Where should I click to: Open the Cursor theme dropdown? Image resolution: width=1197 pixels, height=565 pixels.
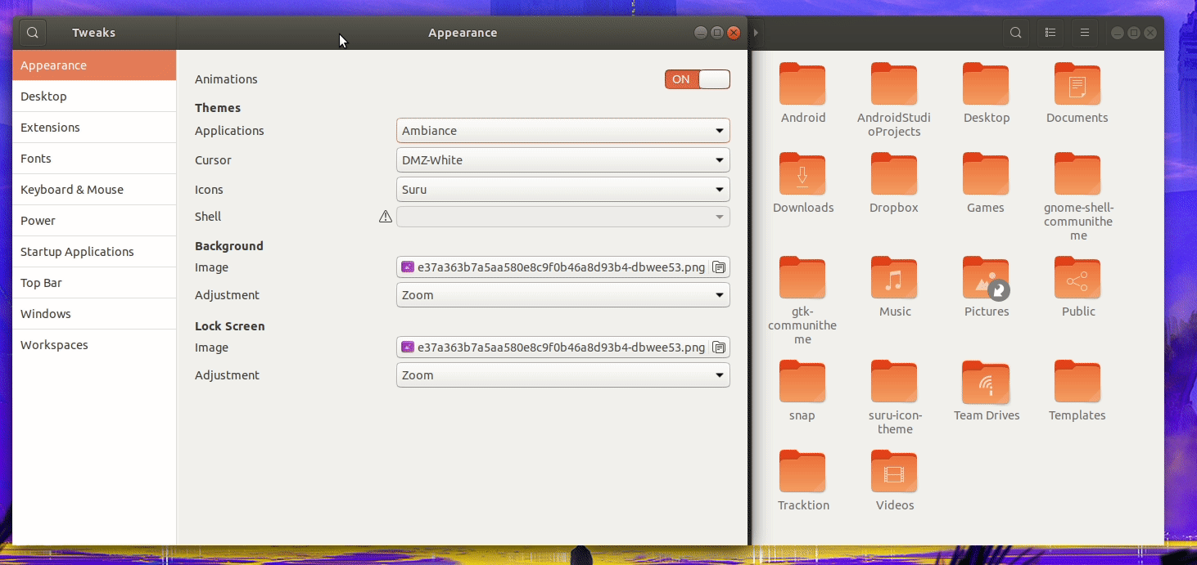(x=563, y=160)
